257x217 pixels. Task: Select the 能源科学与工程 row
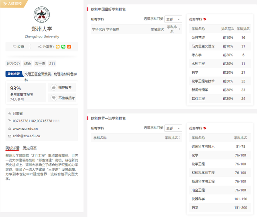220,181
